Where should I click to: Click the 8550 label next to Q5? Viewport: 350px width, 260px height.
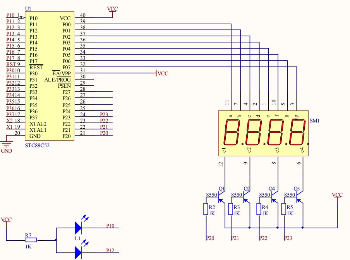(290, 195)
